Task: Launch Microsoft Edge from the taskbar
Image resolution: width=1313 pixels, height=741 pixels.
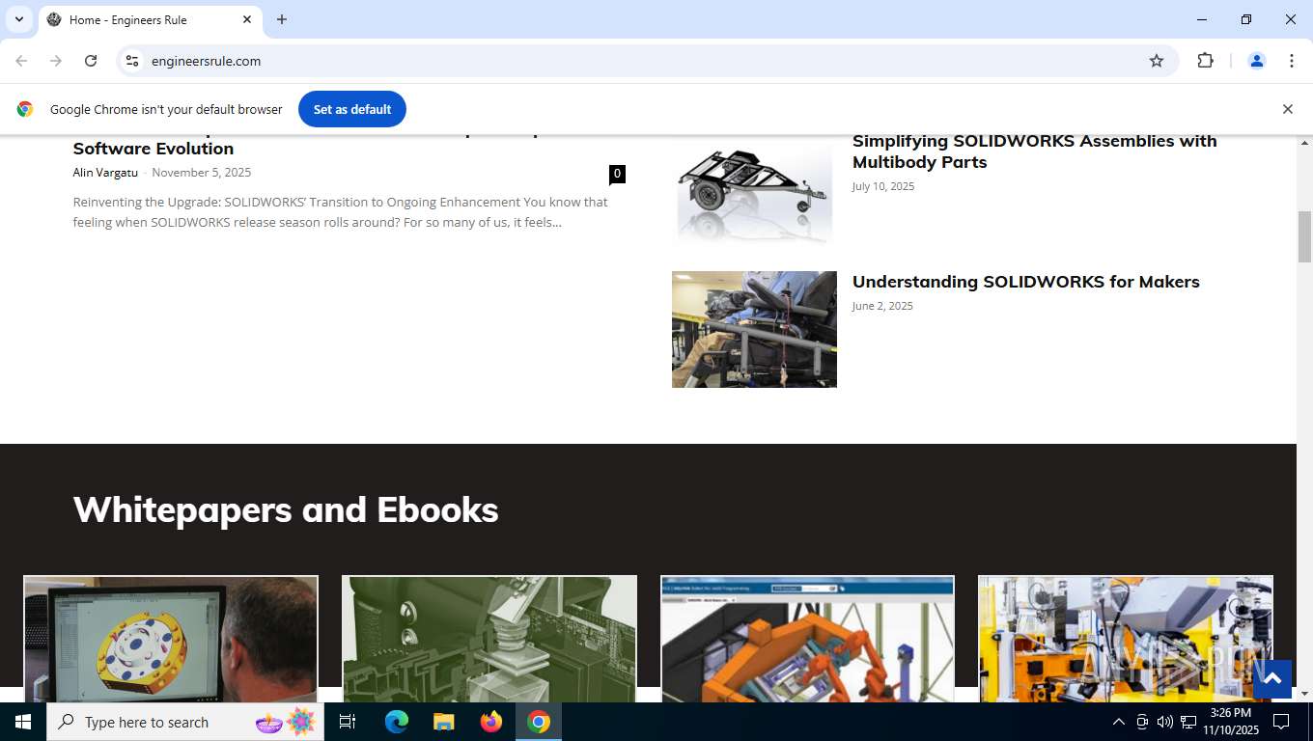Action: tap(397, 722)
